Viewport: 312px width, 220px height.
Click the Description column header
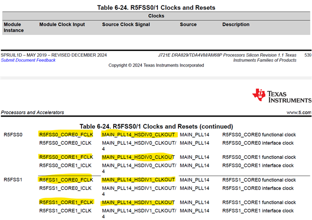236,24
